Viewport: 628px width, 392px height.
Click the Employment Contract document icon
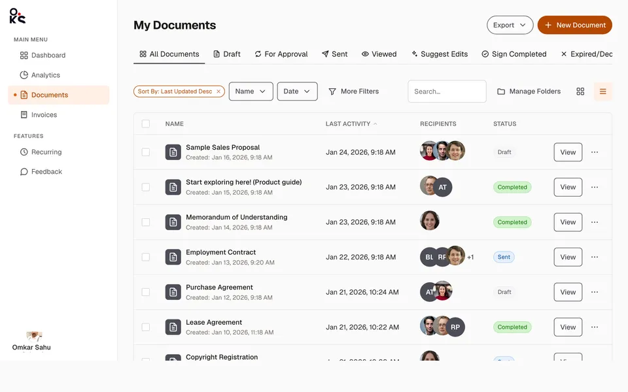coord(173,257)
